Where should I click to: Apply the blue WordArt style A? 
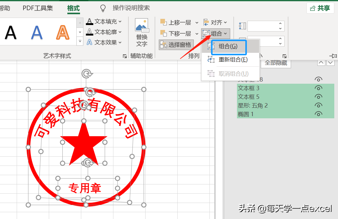tap(37, 32)
